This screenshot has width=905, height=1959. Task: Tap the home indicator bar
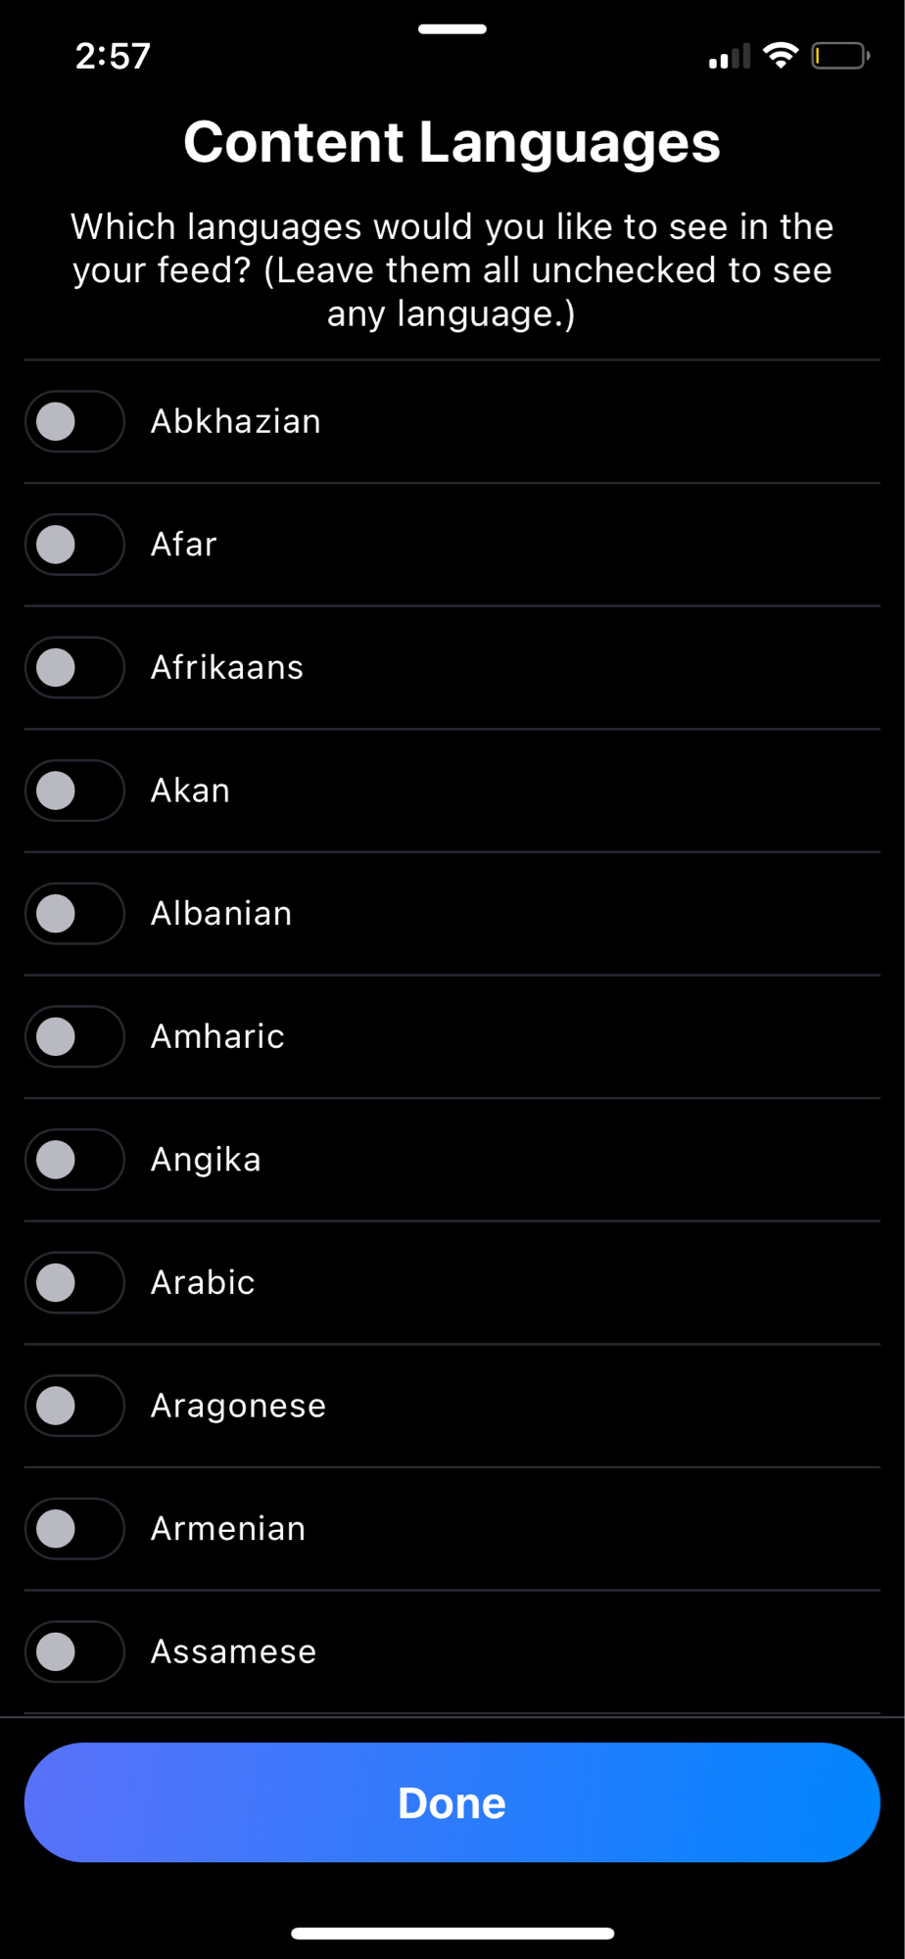[452, 1934]
